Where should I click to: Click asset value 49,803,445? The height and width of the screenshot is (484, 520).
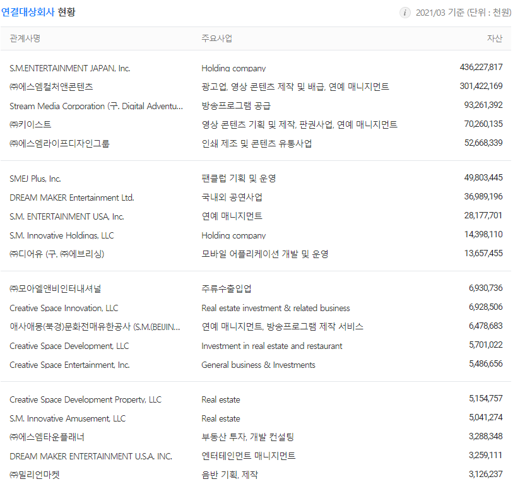(483, 178)
